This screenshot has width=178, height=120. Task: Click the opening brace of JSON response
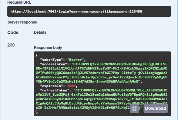point(37,55)
